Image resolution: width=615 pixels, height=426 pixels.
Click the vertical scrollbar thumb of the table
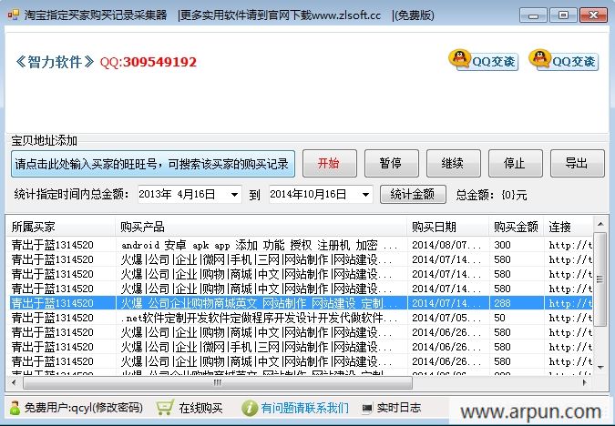[x=600, y=279]
